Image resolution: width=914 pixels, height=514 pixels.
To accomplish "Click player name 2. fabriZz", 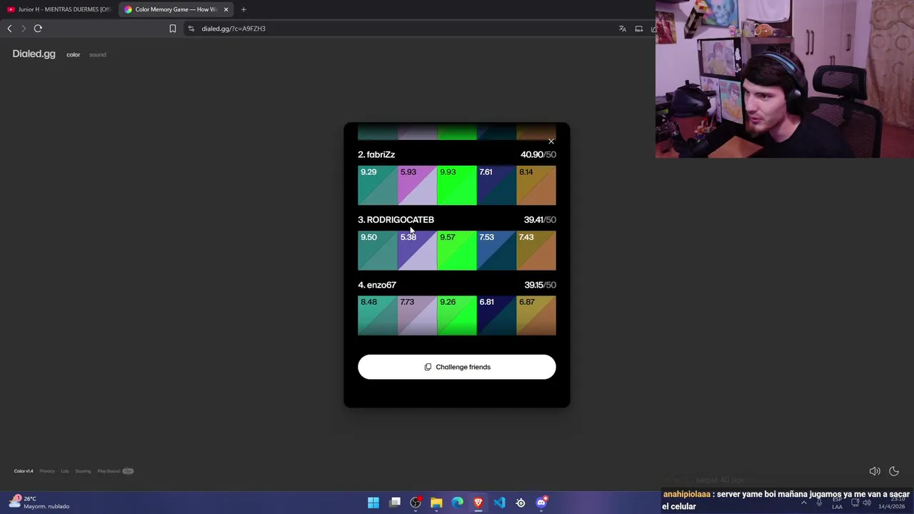I will tap(376, 154).
